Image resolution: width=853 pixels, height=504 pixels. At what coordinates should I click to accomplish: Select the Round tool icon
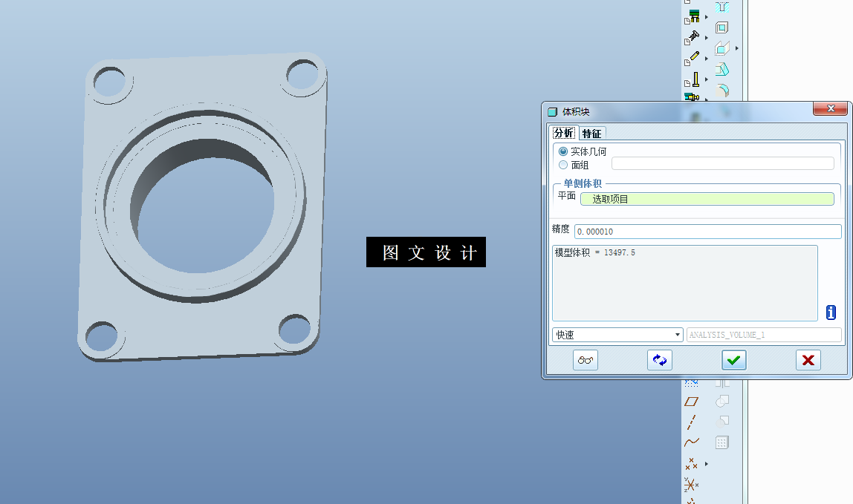[722, 91]
